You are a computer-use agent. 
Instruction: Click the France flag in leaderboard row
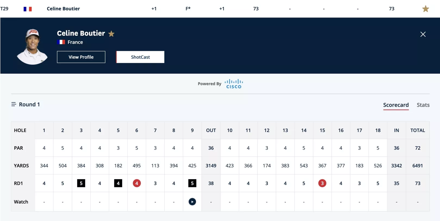pyautogui.click(x=27, y=9)
